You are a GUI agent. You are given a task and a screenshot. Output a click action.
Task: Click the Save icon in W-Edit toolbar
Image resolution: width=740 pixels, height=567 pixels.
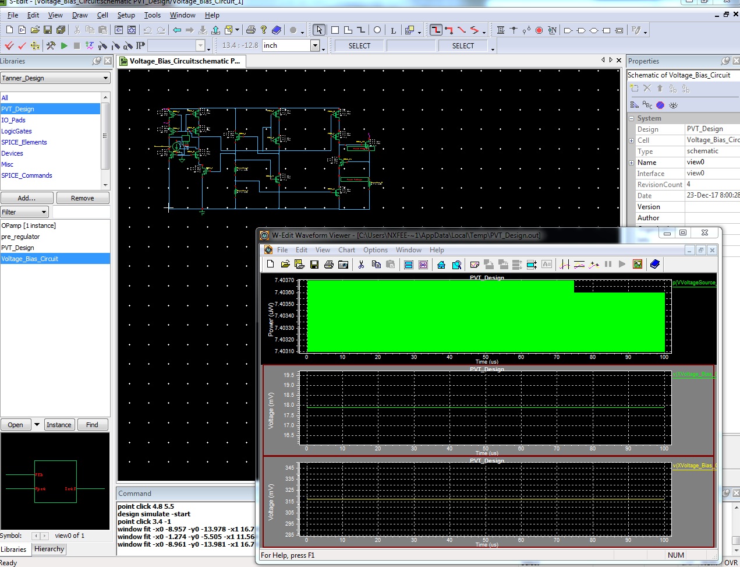click(x=314, y=265)
